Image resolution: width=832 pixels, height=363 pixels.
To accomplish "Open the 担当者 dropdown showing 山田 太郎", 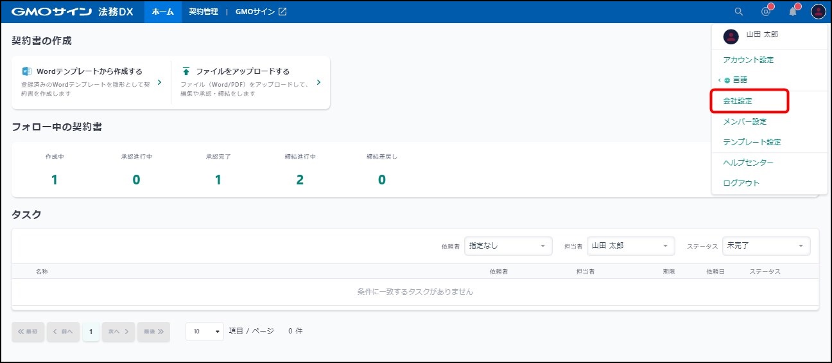I will tap(630, 245).
